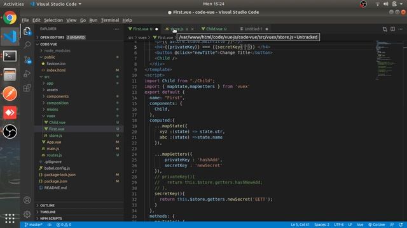Open index.html in the explorer tree

(56, 70)
